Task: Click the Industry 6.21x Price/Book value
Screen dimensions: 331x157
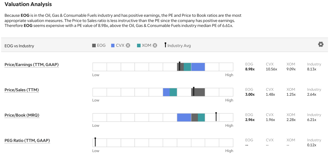Action: (x=312, y=120)
